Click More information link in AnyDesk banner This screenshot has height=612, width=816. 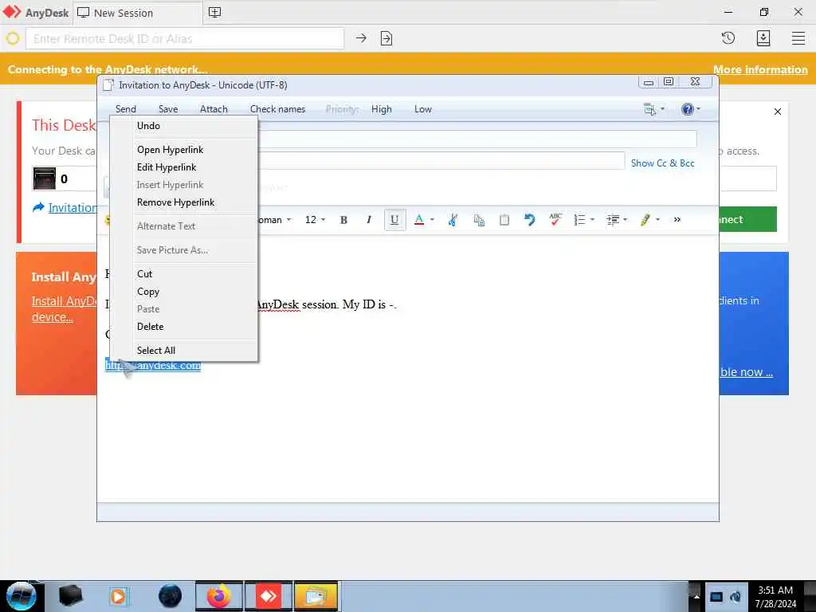point(760,69)
